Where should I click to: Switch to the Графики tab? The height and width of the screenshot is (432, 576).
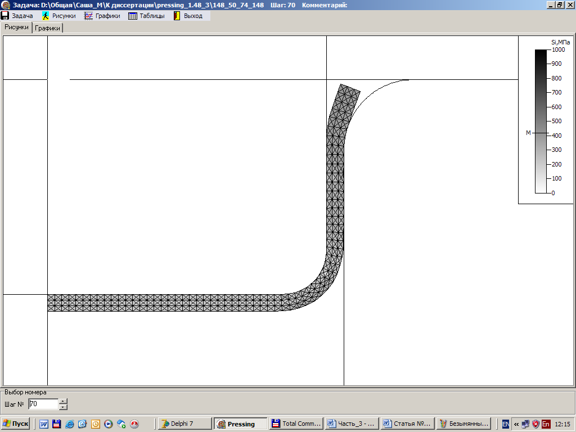[48, 28]
